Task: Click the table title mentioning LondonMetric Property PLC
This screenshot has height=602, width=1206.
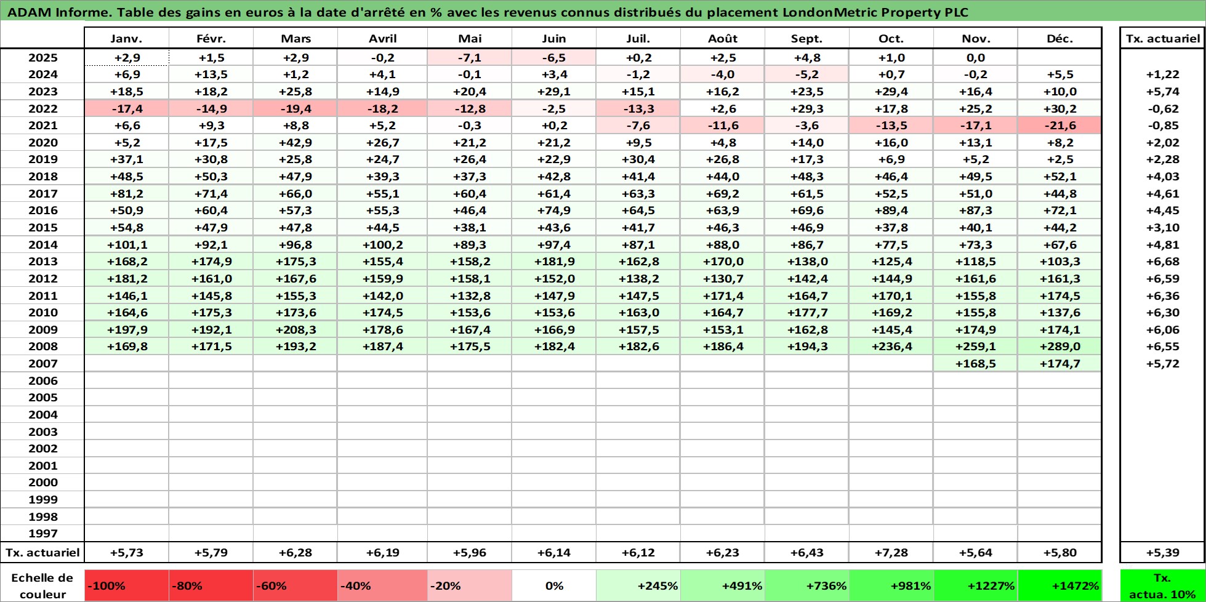Action: coord(488,12)
